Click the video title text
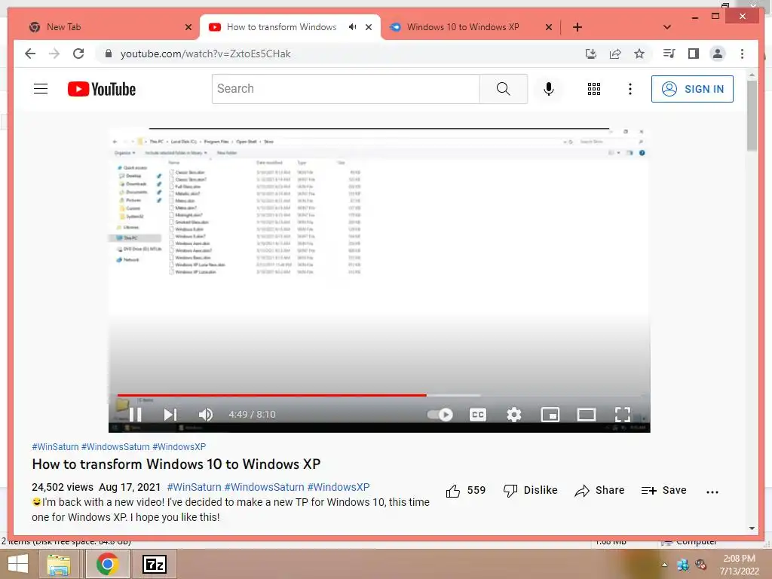This screenshot has width=772, height=579. [176, 464]
